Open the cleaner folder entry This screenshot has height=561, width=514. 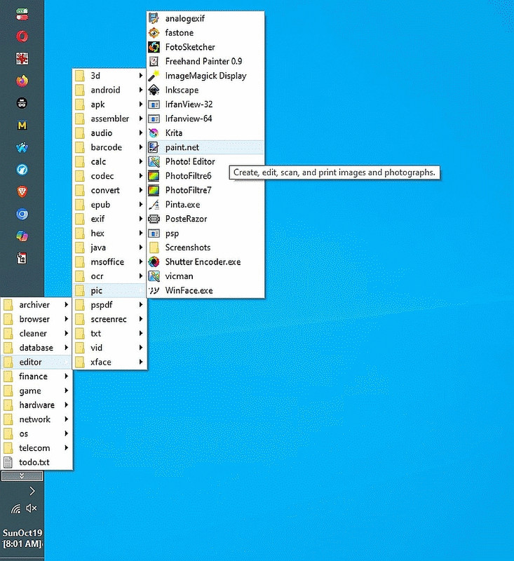pyautogui.click(x=36, y=333)
